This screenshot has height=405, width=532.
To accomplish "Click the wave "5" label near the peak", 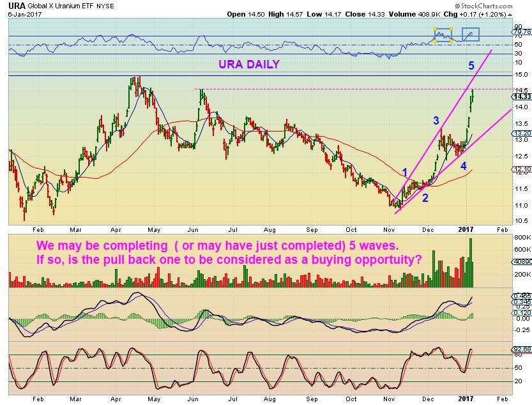I will (471, 66).
